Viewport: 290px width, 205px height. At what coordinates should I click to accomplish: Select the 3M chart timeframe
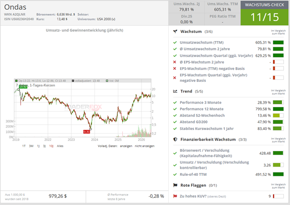click(31, 146)
